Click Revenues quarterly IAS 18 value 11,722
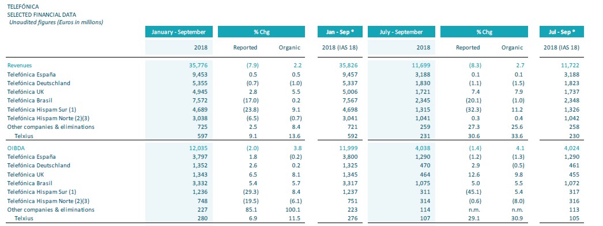Screen dimensions: 603x226 coord(570,66)
